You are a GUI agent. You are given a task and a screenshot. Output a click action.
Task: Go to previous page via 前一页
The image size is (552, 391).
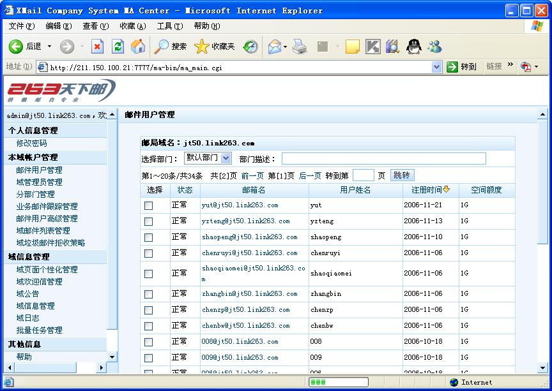[252, 175]
